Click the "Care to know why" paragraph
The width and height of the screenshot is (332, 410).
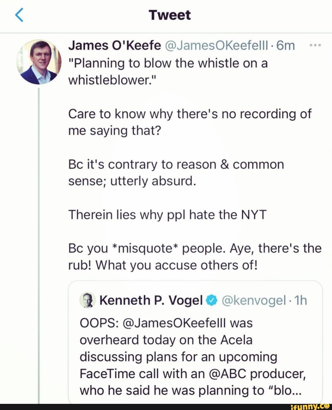[x=190, y=122]
